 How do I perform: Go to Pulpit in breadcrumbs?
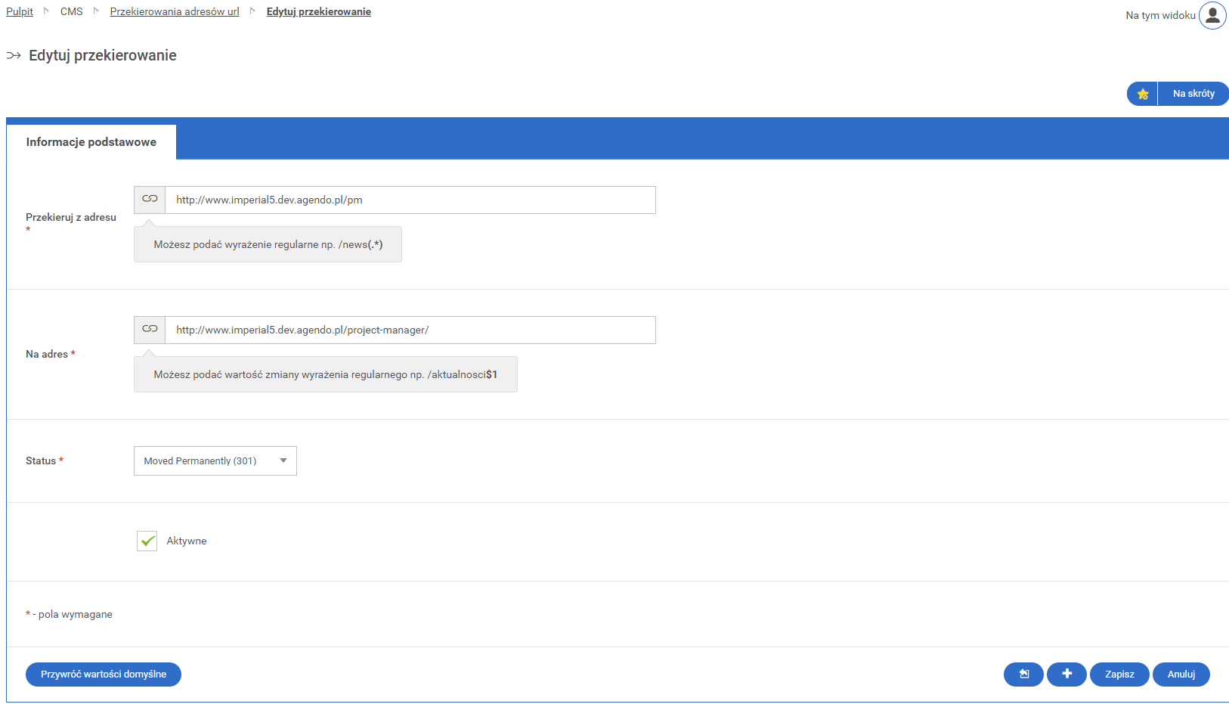point(20,11)
